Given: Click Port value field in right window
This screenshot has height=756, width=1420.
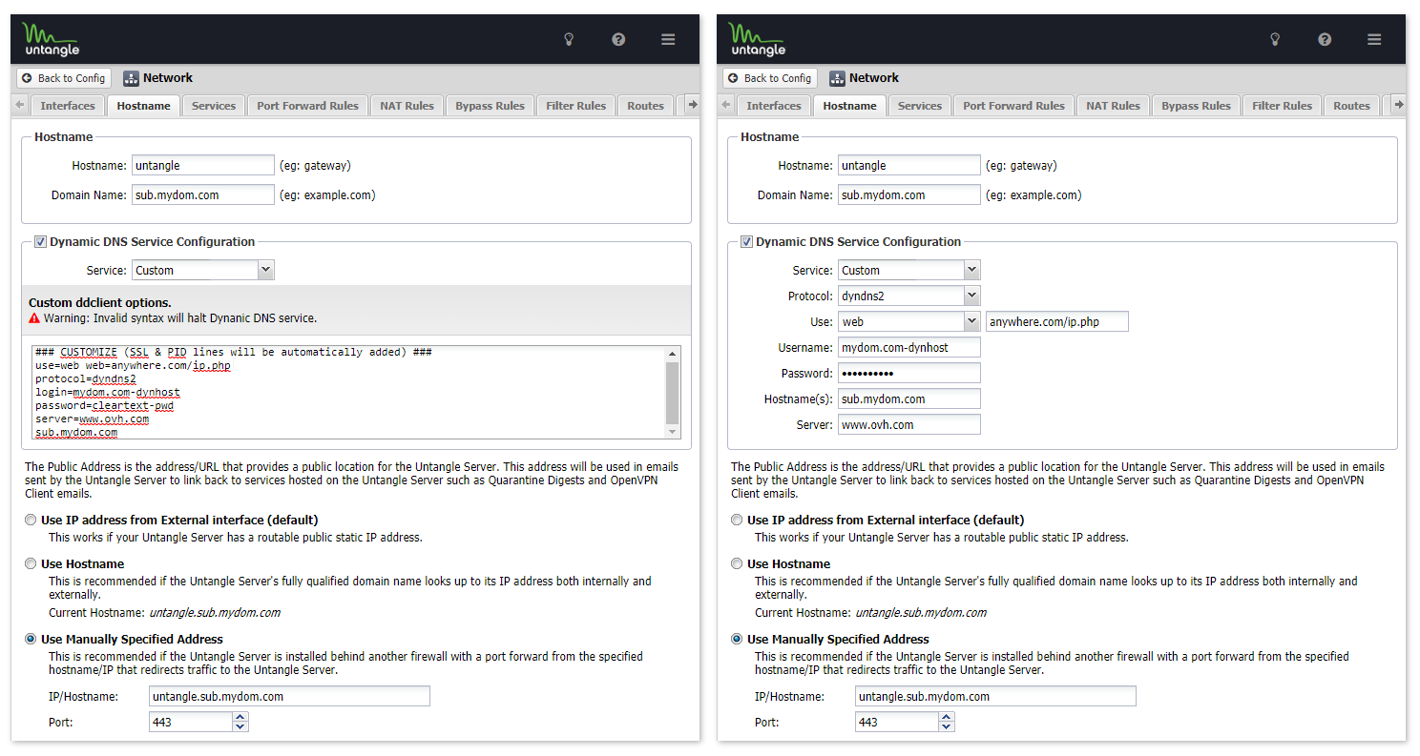Looking at the screenshot, I should (x=897, y=723).
